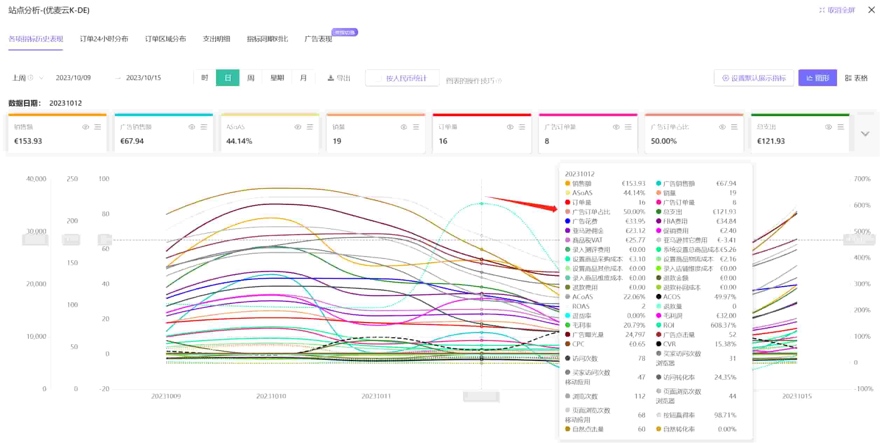886x443 pixels.
Task: Edit start date 2023/10/09 field
Action: tap(73, 78)
